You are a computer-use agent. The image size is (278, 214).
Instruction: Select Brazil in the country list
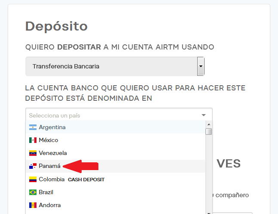[116, 192]
